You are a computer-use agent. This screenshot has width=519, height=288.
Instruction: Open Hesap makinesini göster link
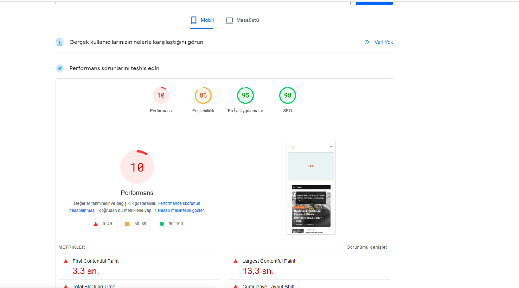click(x=181, y=210)
